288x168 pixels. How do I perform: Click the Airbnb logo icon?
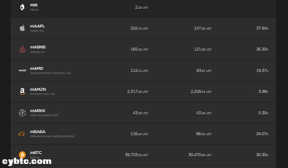click(22, 49)
